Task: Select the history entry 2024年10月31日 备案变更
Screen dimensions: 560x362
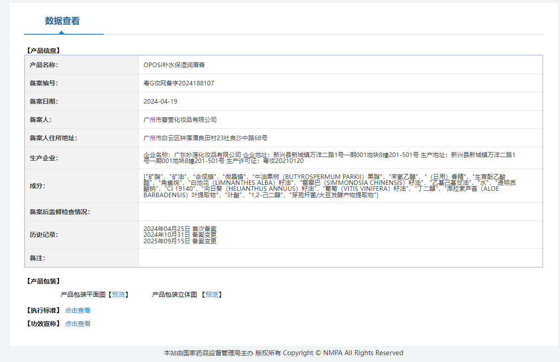Action: coord(180,235)
